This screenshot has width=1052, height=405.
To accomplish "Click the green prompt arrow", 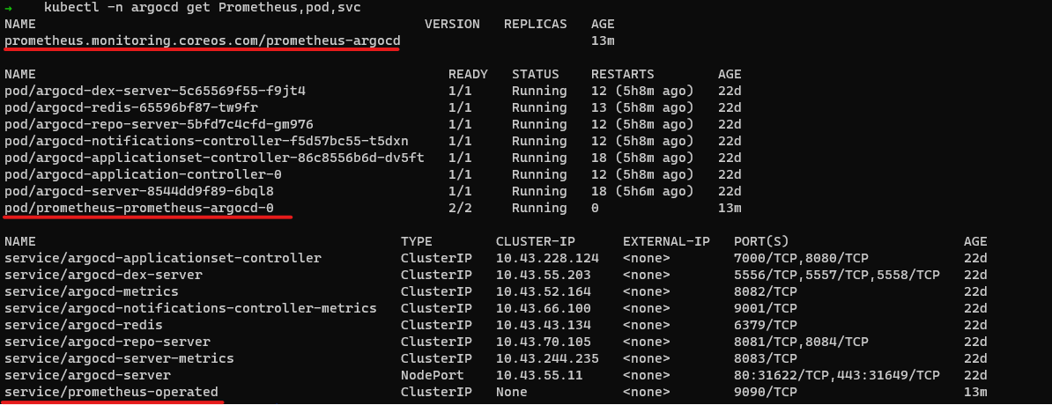I will 8,7.
